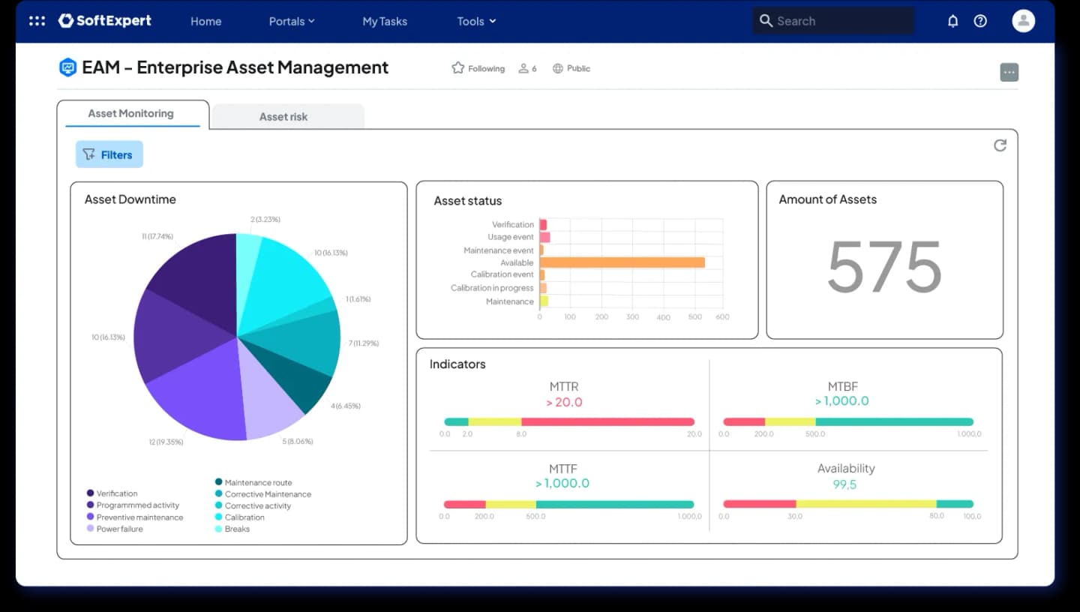The width and height of the screenshot is (1080, 612).
Task: Click the notifications bell icon
Action: point(952,21)
